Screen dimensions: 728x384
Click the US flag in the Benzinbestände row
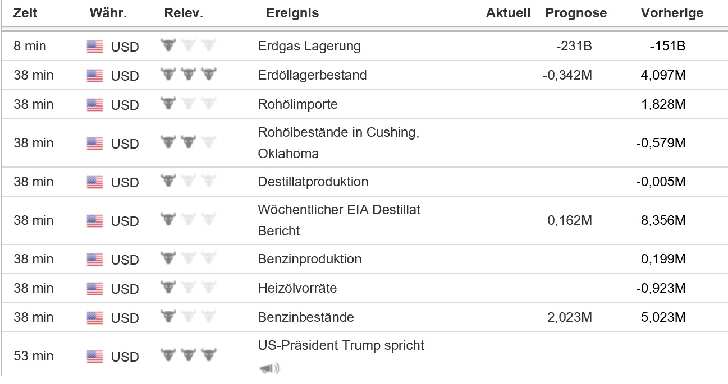tap(95, 318)
